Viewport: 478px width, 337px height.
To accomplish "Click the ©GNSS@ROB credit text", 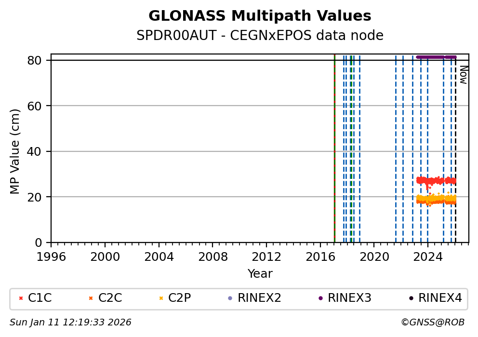I will pyautogui.click(x=432, y=323).
